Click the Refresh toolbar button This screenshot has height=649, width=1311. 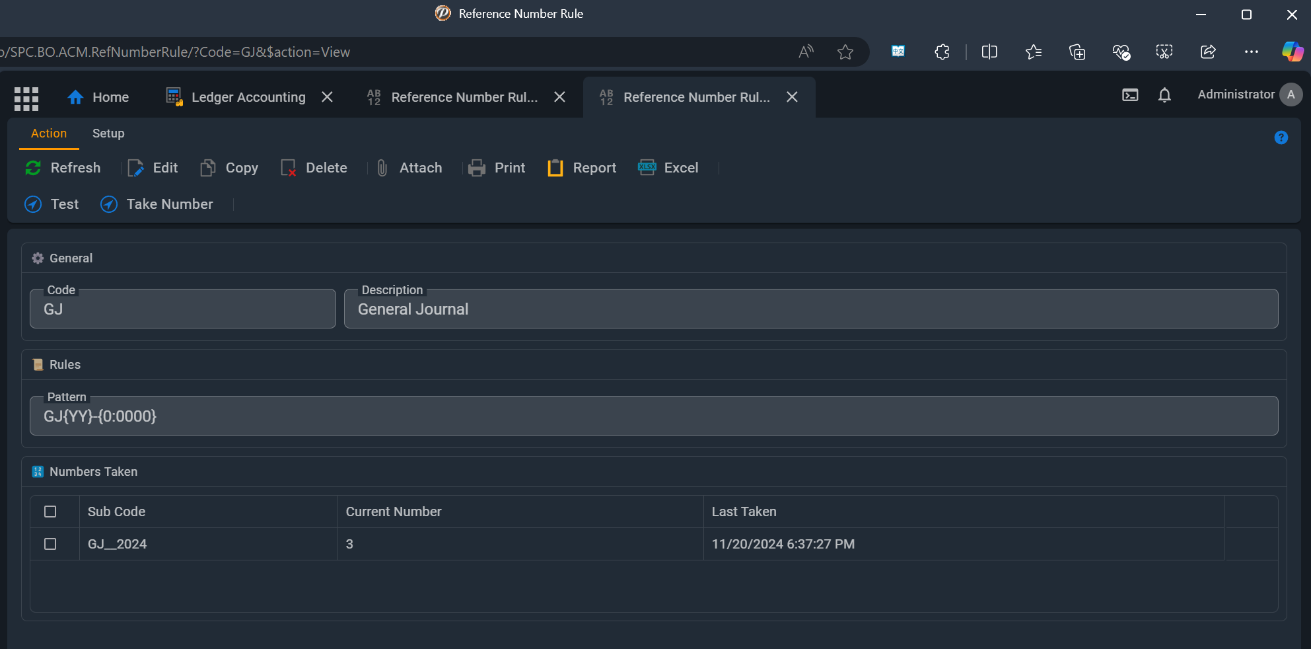63,168
